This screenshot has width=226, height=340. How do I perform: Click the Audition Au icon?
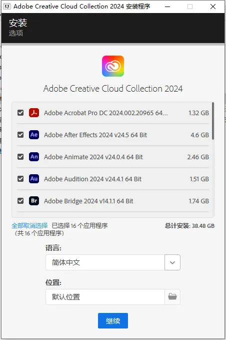(34, 179)
